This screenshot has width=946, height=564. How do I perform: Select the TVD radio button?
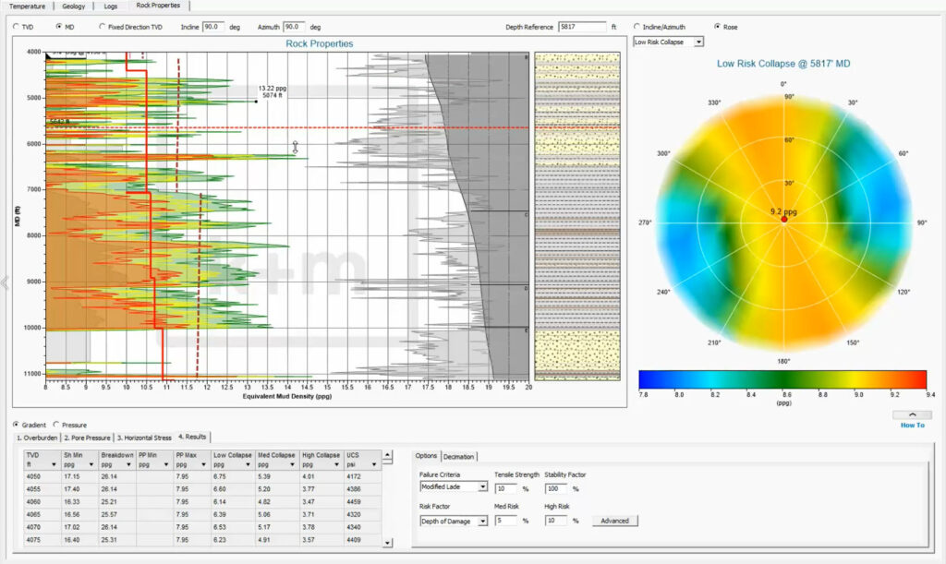coord(17,27)
